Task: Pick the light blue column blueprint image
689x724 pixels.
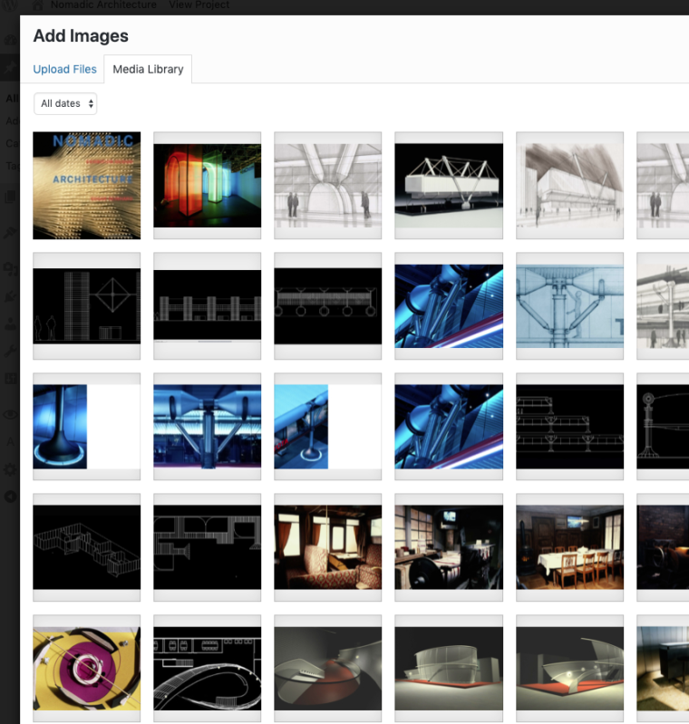Action: click(569, 306)
